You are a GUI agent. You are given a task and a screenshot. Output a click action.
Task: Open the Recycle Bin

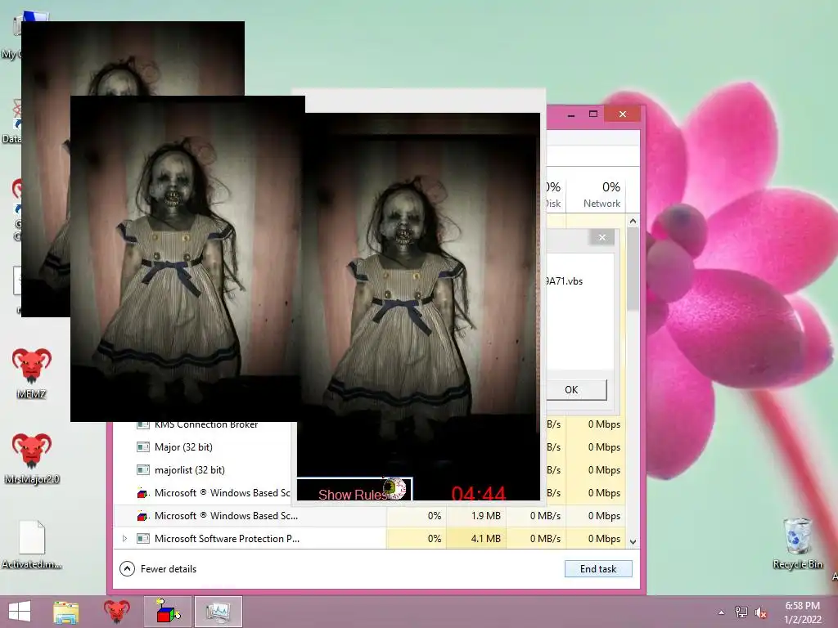click(797, 543)
